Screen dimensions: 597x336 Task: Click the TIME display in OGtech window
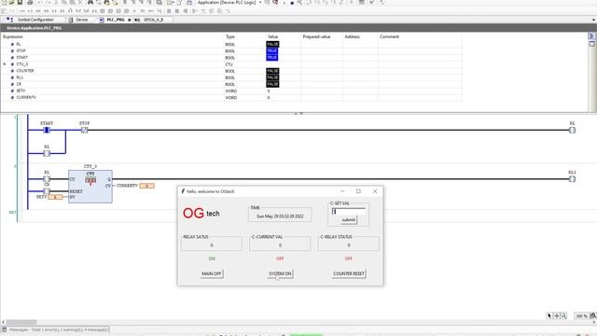[x=280, y=216]
